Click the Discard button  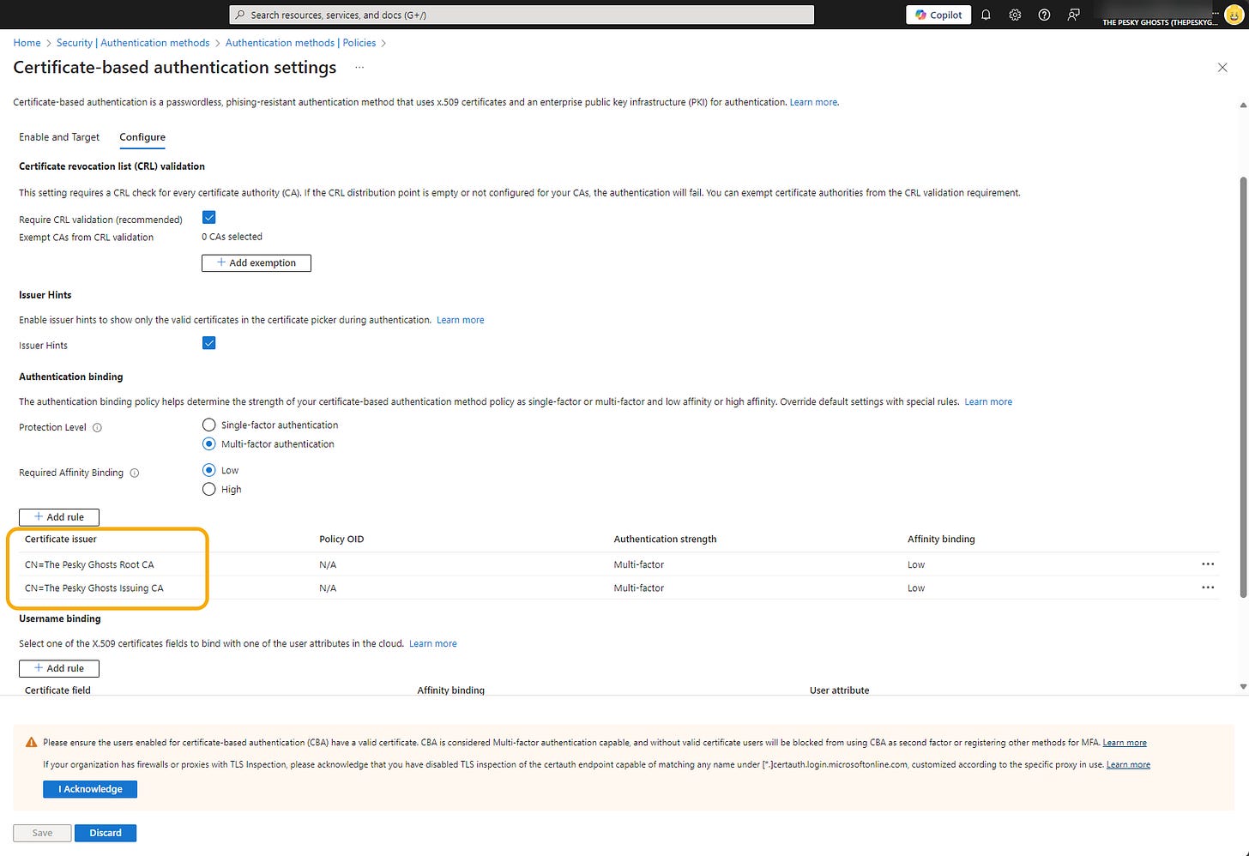coord(106,833)
